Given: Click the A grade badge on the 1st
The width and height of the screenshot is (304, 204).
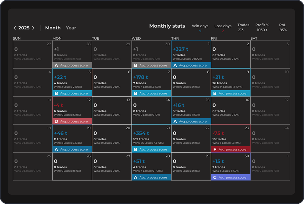Looking at the screenshot, I should pyautogui.click(x=175, y=65).
